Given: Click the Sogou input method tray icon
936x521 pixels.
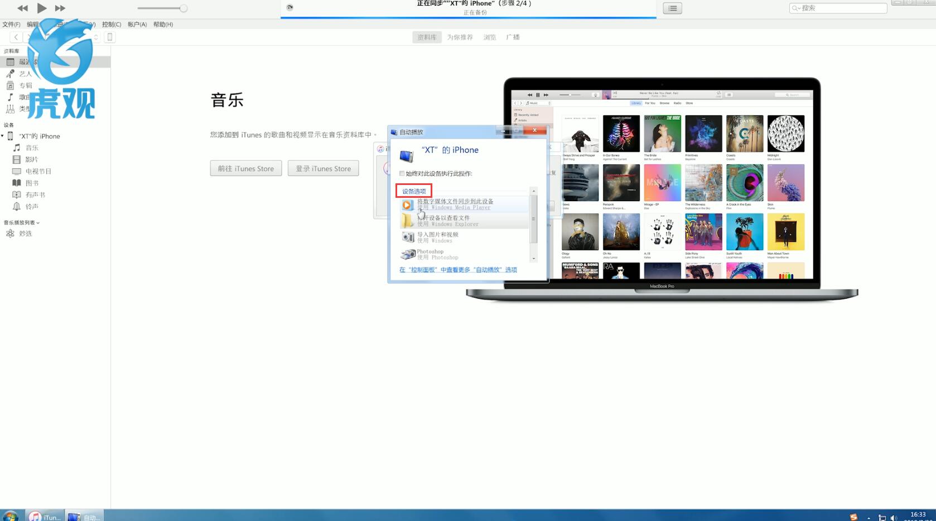Looking at the screenshot, I should pos(853,517).
